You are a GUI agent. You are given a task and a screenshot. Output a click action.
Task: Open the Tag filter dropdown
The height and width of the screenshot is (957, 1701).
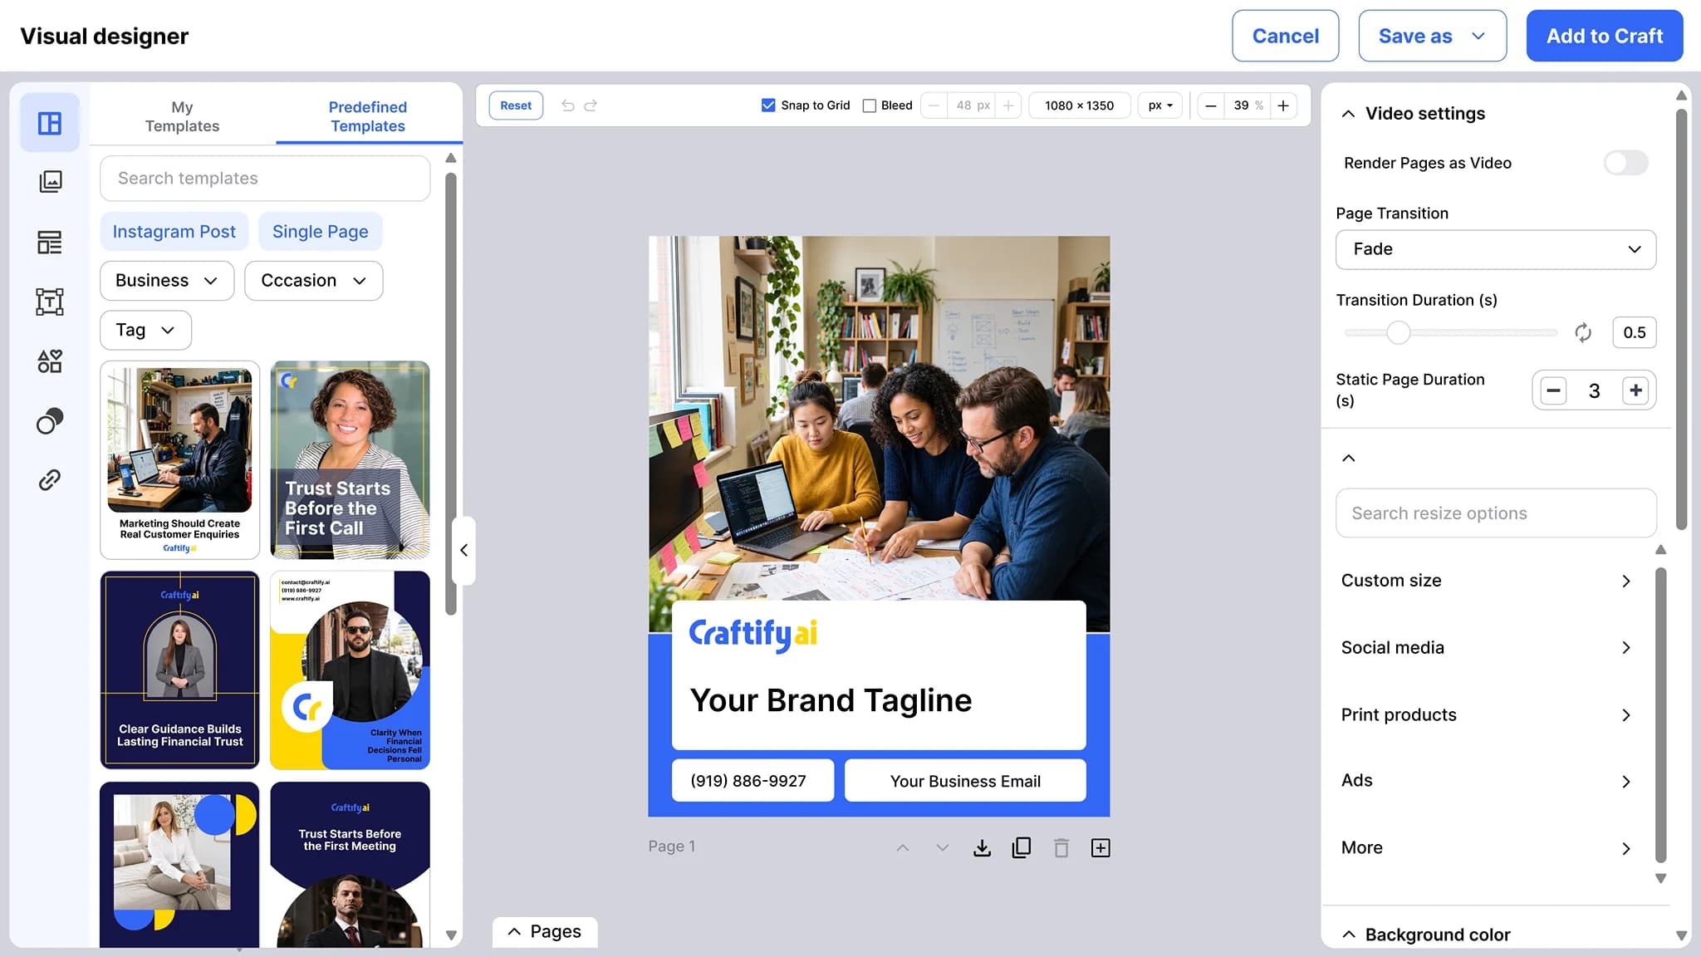click(x=145, y=330)
